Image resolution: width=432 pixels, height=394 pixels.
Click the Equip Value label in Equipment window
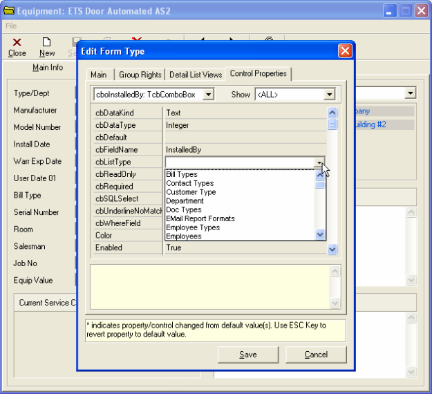[33, 280]
